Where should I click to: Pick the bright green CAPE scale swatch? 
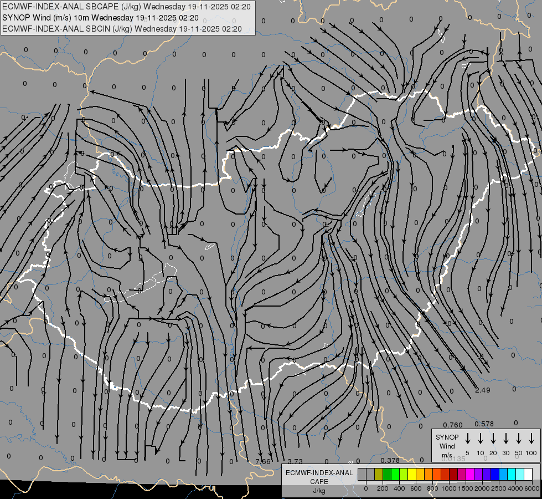coord(395,474)
